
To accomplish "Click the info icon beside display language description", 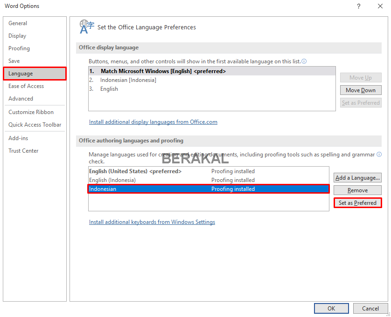I will [x=304, y=61].
